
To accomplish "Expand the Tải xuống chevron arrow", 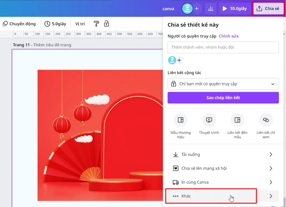I will tap(271, 155).
